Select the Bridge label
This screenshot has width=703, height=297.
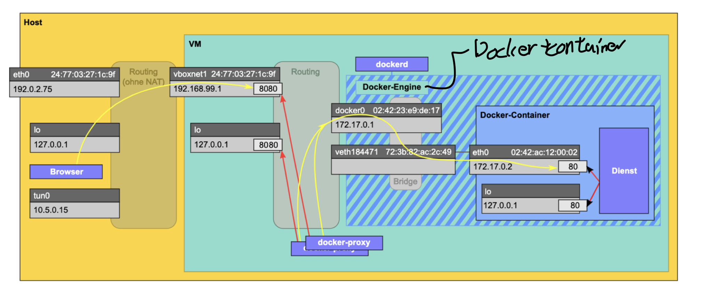405,181
